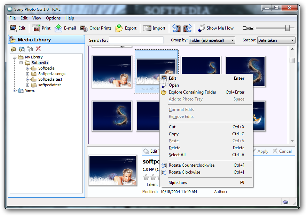This screenshot has width=307, height=216.
Task: Open Order Prints from toolbar
Action: tap(95, 28)
